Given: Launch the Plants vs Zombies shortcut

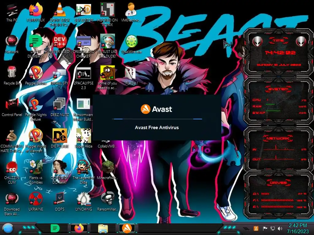Looking at the screenshot, I should tap(36, 167).
